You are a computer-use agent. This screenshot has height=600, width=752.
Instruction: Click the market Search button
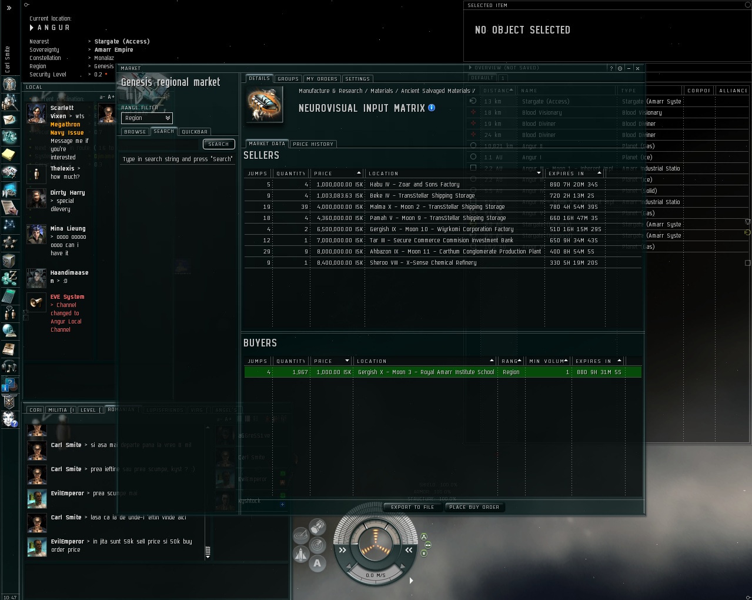[x=219, y=144]
